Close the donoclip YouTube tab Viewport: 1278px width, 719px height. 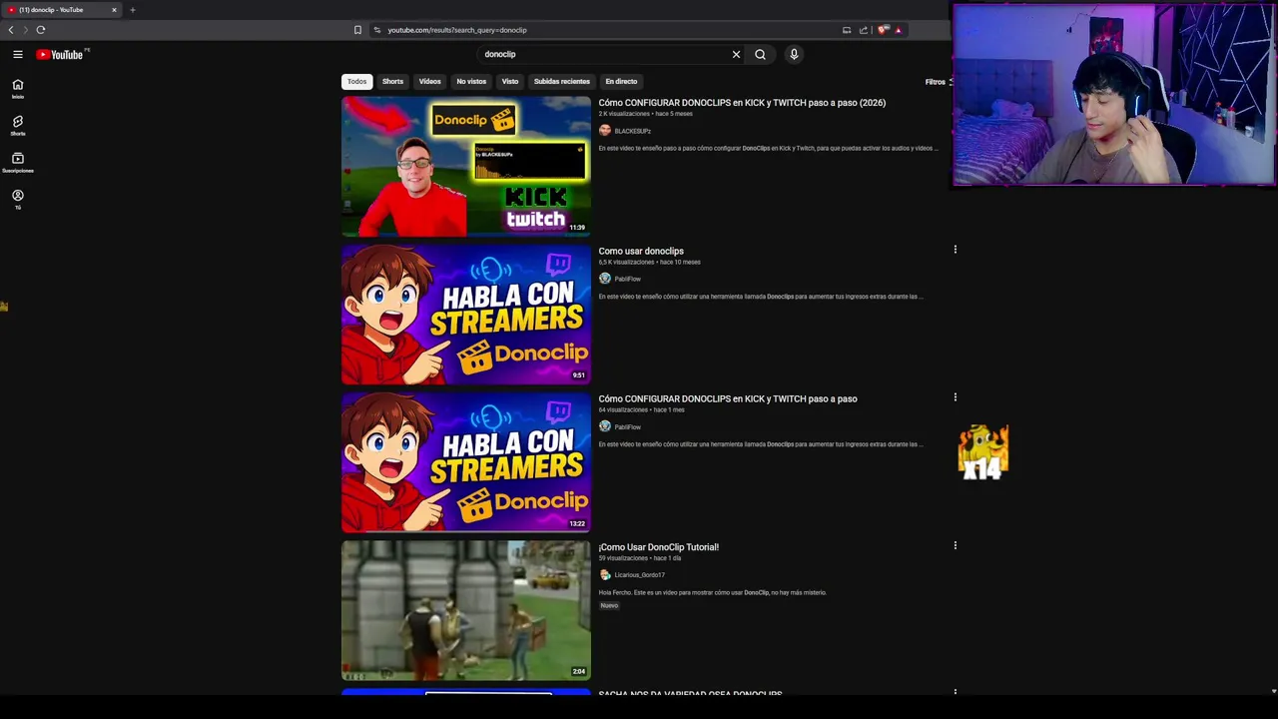pyautogui.click(x=114, y=10)
